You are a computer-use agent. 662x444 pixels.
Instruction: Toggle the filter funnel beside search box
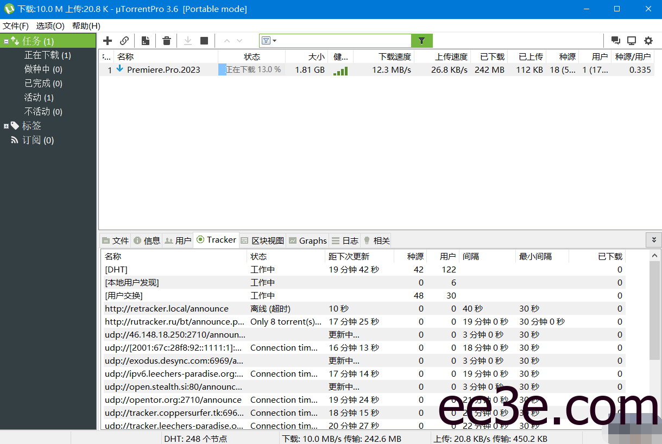pos(422,41)
